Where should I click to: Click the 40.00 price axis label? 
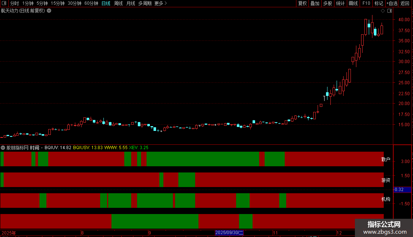click(x=404, y=20)
